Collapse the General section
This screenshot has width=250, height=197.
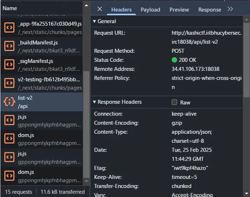point(95,21)
